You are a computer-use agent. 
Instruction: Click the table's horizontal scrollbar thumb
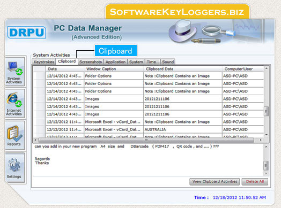coord(146,140)
